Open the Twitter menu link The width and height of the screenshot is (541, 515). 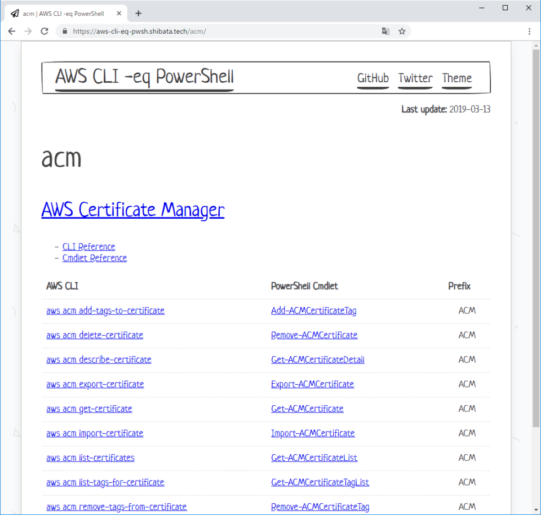415,79
